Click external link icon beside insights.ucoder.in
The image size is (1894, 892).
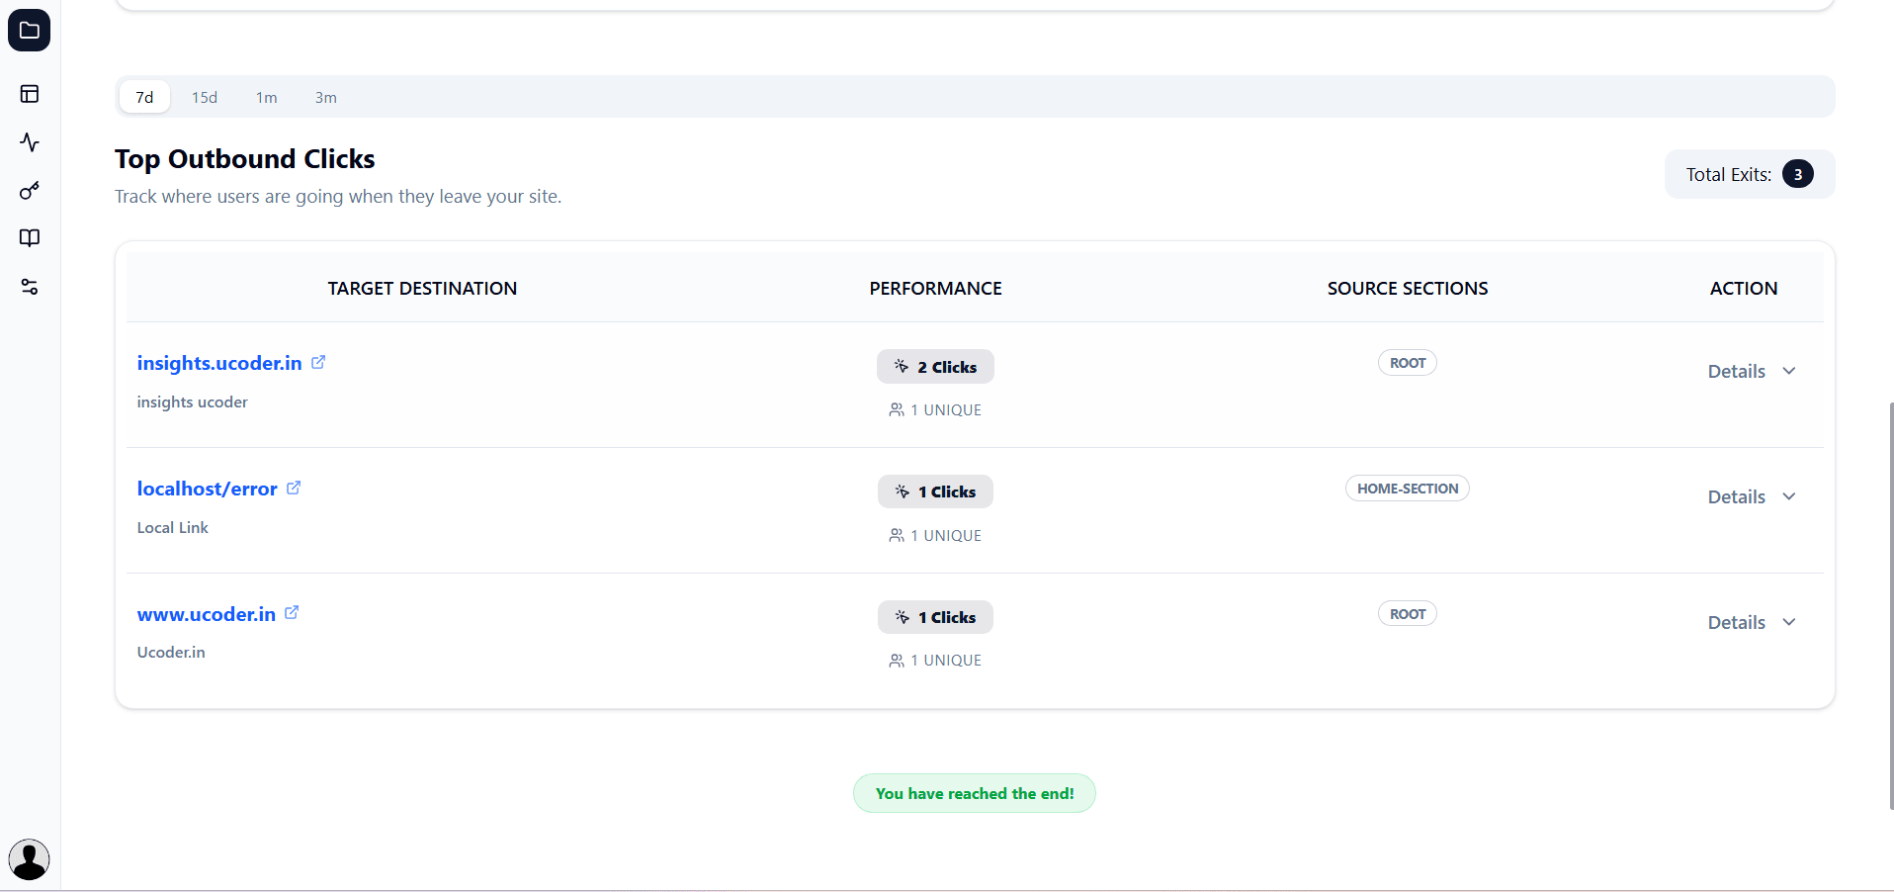click(318, 362)
